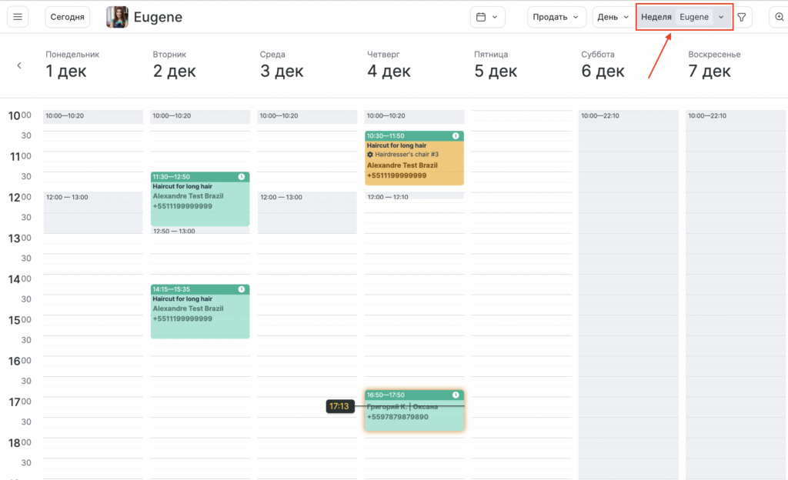Click clock icon on Thursday 16:50 appointment

456,395
